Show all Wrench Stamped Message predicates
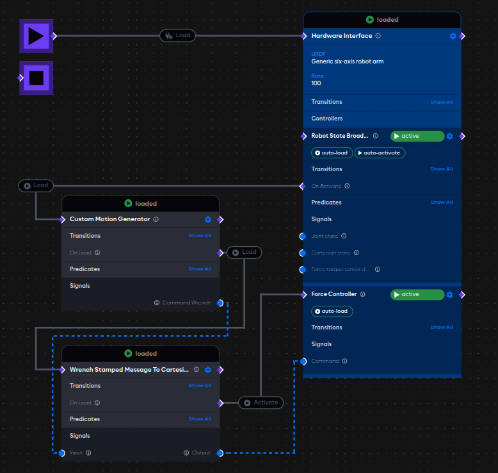The width and height of the screenshot is (498, 473). (x=200, y=419)
